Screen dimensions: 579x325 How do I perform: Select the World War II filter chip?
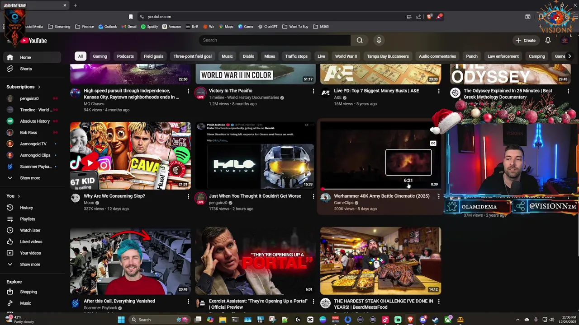[346, 56]
